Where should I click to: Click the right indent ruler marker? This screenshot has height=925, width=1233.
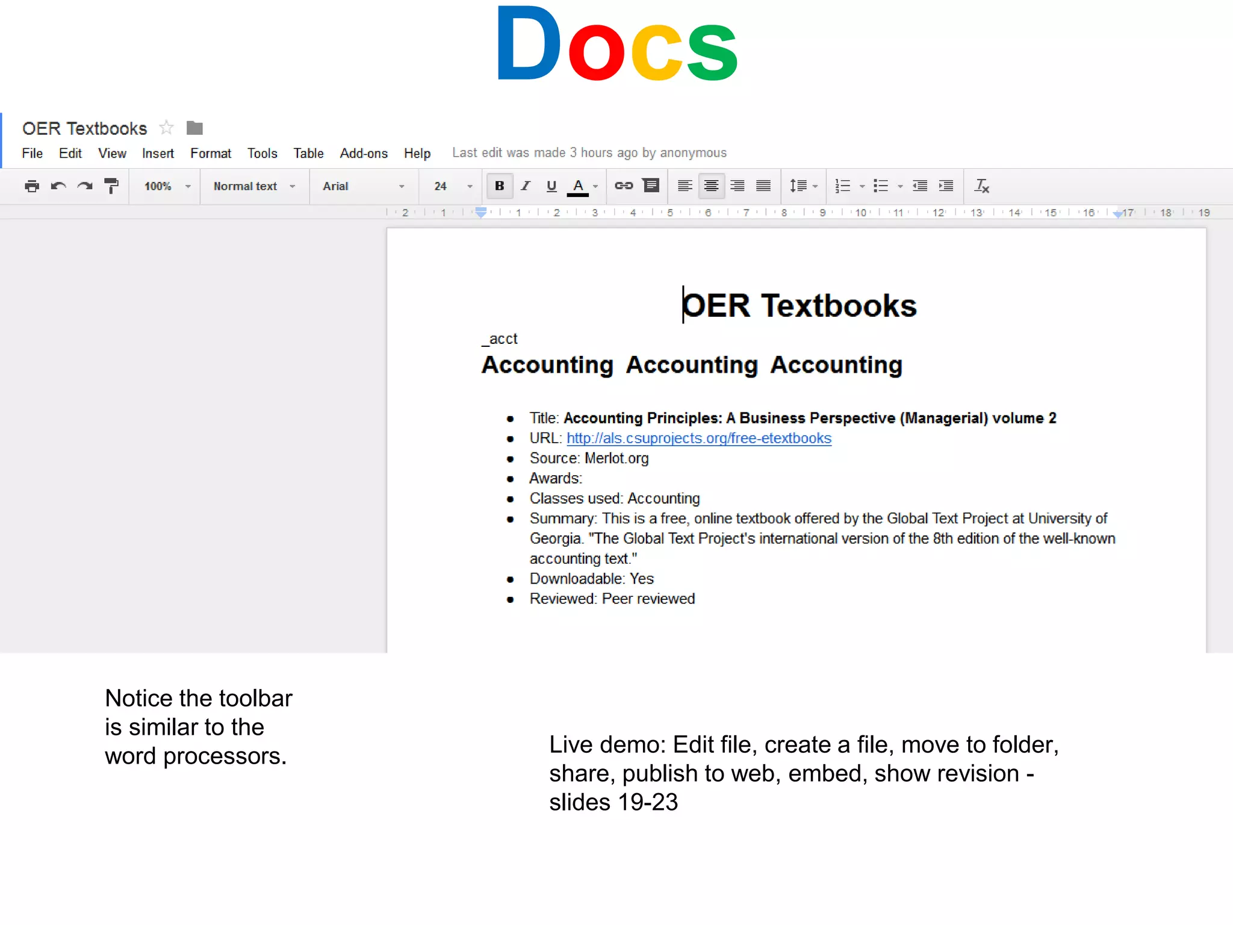(1117, 214)
